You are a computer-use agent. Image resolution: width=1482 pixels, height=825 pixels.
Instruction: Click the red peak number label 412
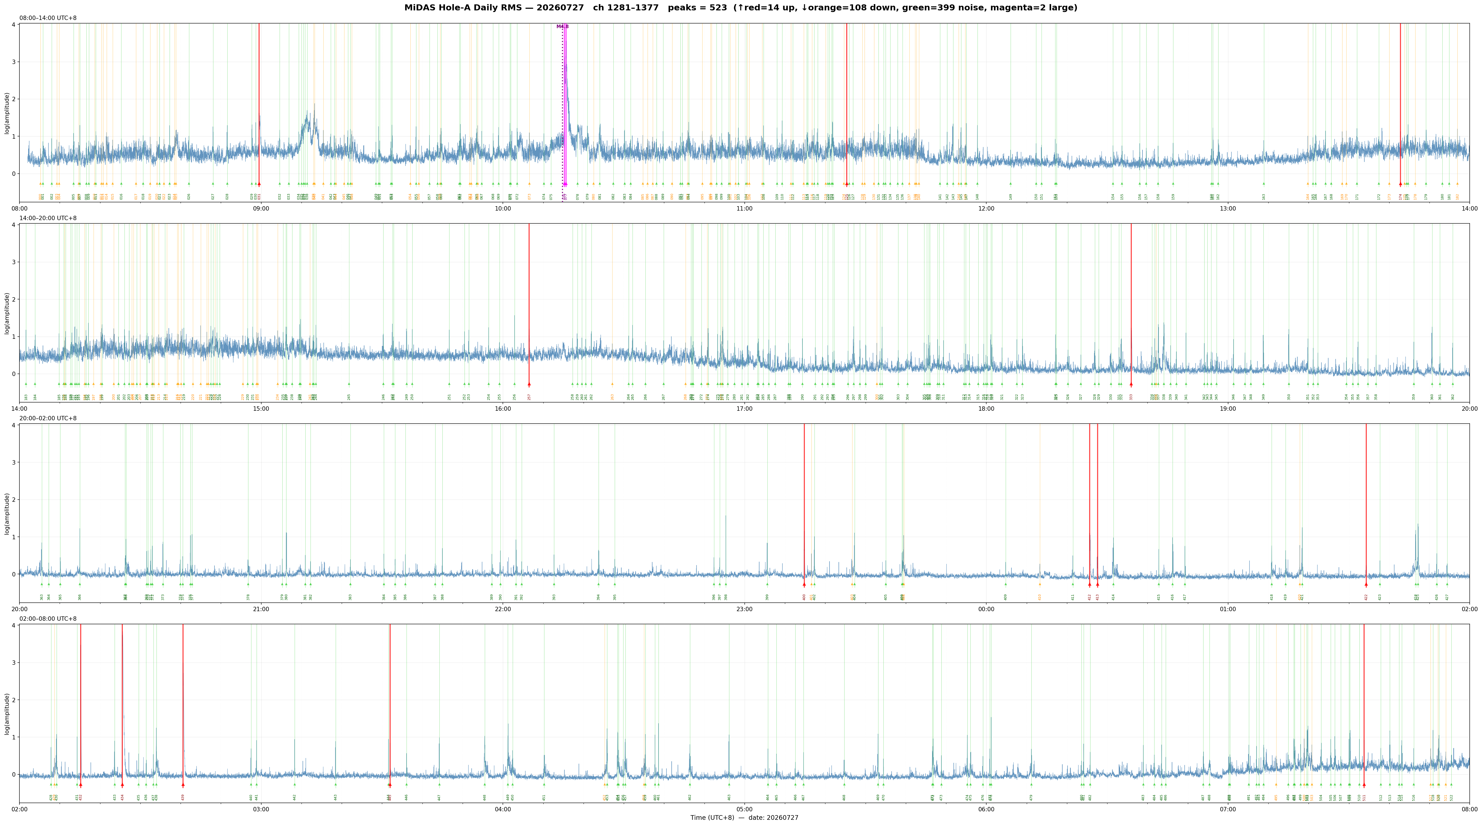(1090, 597)
